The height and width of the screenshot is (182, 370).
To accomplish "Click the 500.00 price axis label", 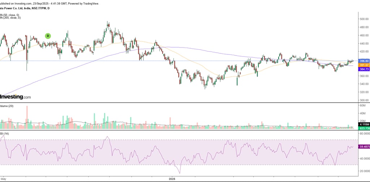I will tap(364, 19).
